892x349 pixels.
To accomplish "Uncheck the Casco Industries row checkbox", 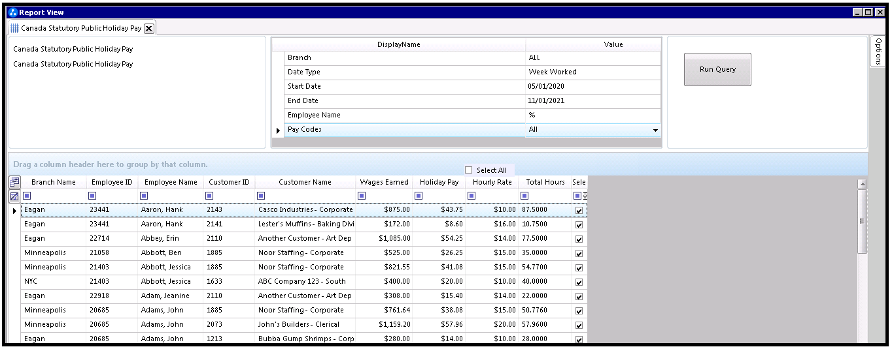I will click(579, 211).
